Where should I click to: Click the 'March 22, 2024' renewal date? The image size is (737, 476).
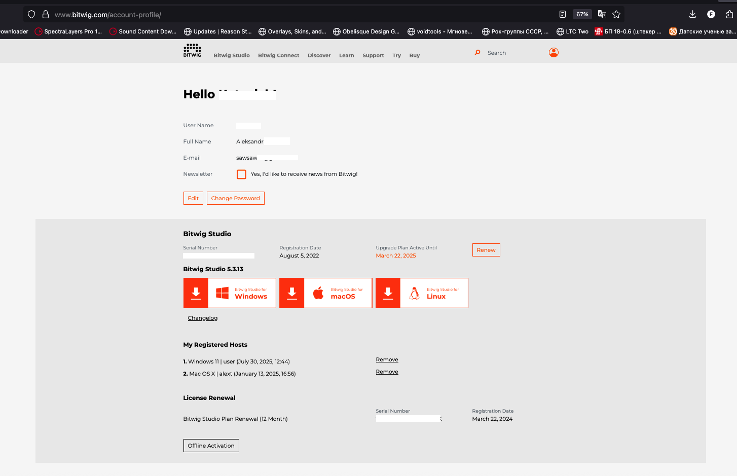point(492,419)
